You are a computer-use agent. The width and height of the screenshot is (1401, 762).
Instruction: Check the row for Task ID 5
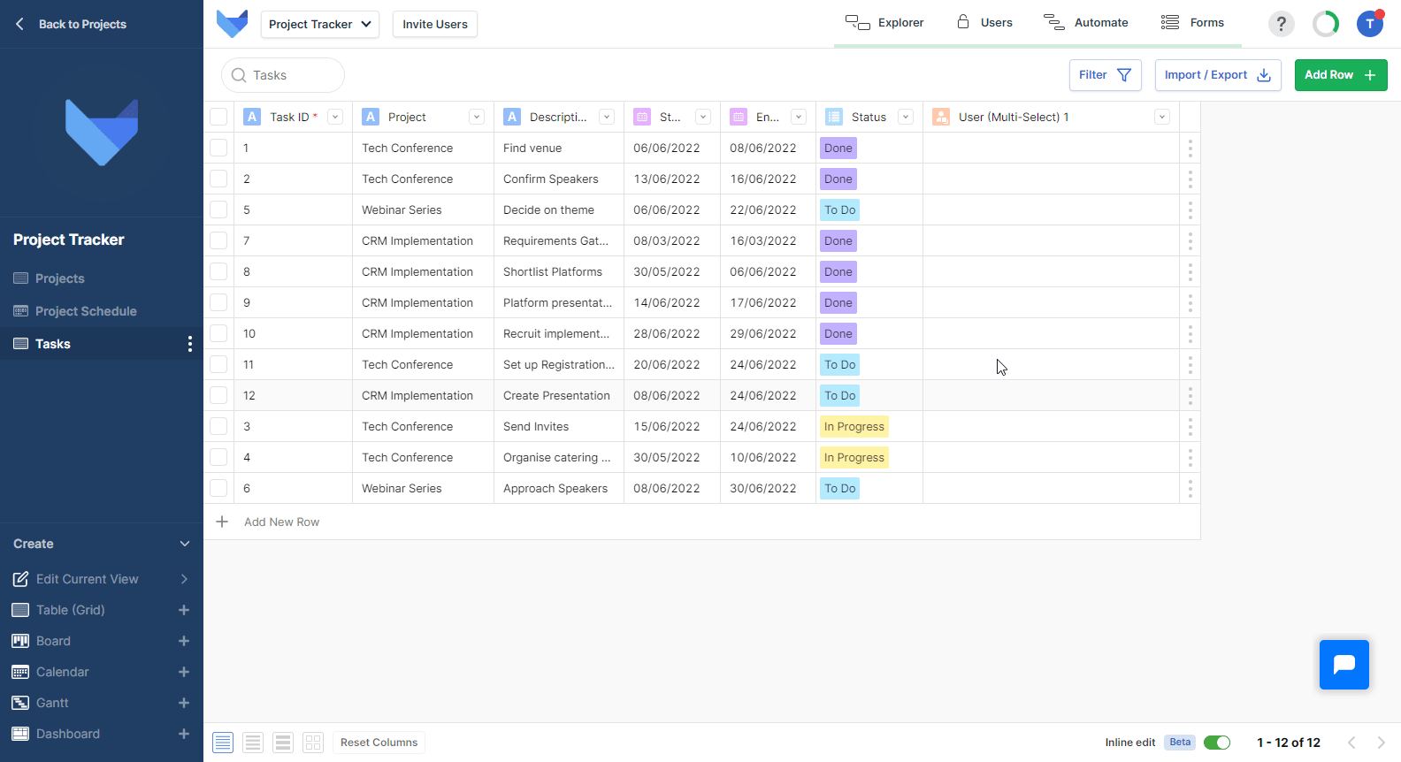pyautogui.click(x=218, y=210)
